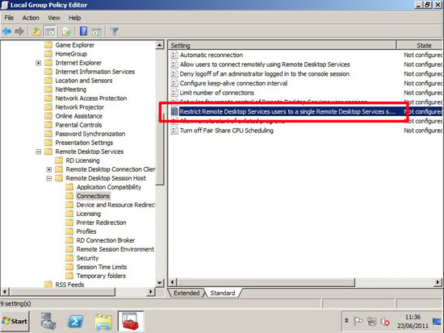444x333 pixels.
Task: Collapse Remote Desktop Services tree node
Action: click(x=39, y=152)
